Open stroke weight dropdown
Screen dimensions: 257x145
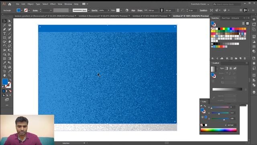[51, 10]
